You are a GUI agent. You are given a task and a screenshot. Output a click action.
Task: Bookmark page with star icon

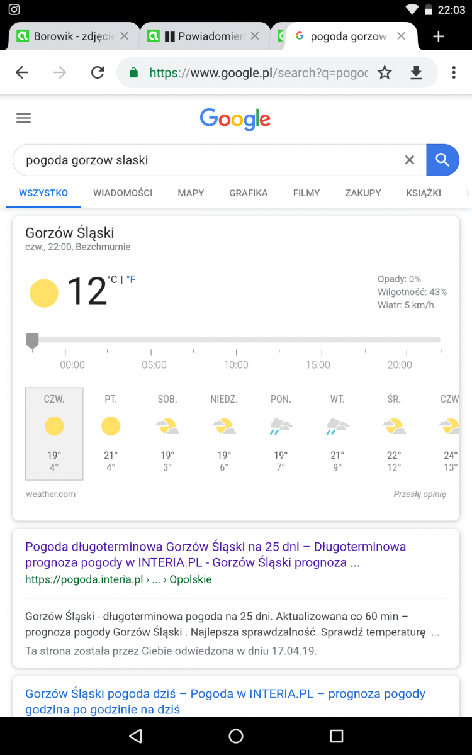[385, 73]
